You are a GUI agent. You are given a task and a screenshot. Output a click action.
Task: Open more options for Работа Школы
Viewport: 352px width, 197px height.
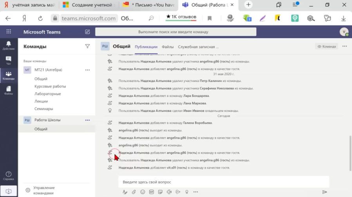[87, 120]
